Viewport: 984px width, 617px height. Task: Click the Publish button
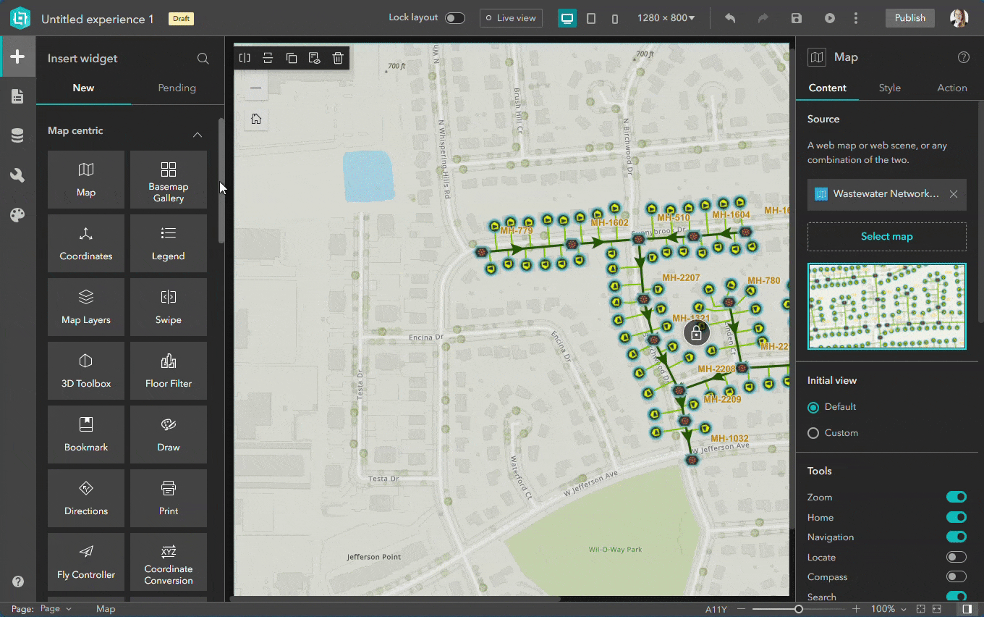click(x=909, y=18)
